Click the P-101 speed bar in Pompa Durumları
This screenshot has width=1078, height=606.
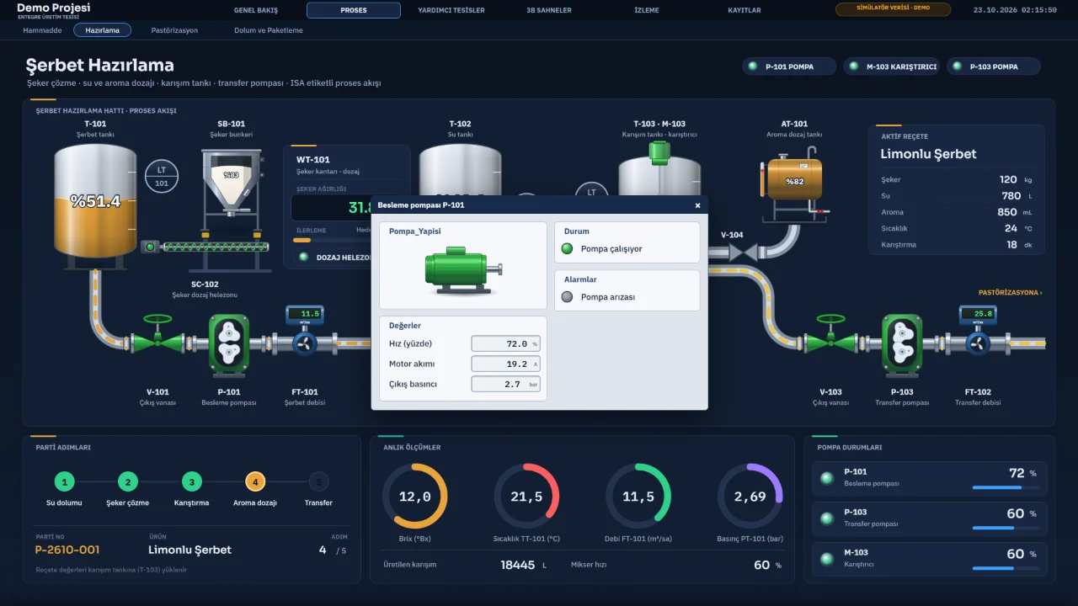tap(1006, 487)
